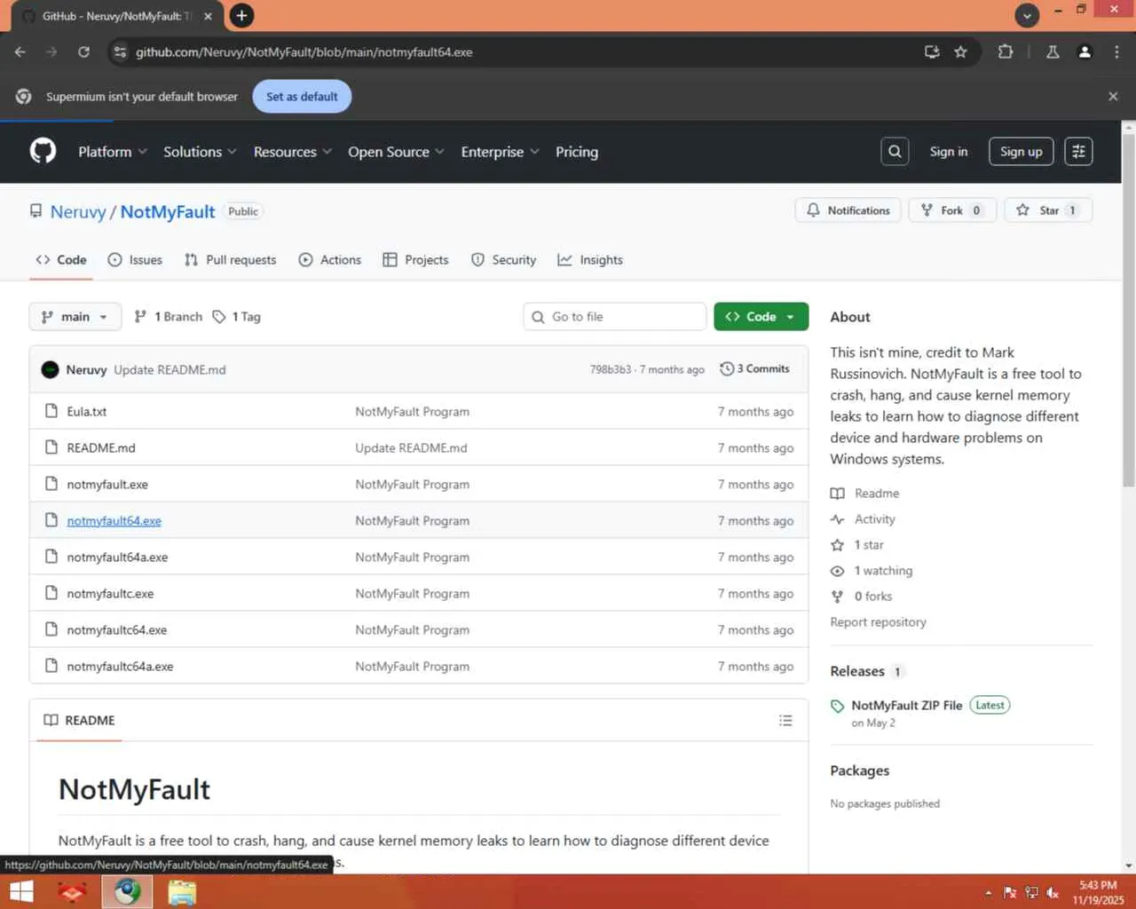The image size is (1136, 909).
Task: Open the notmyfault64.exe file link
Action: [x=114, y=521]
